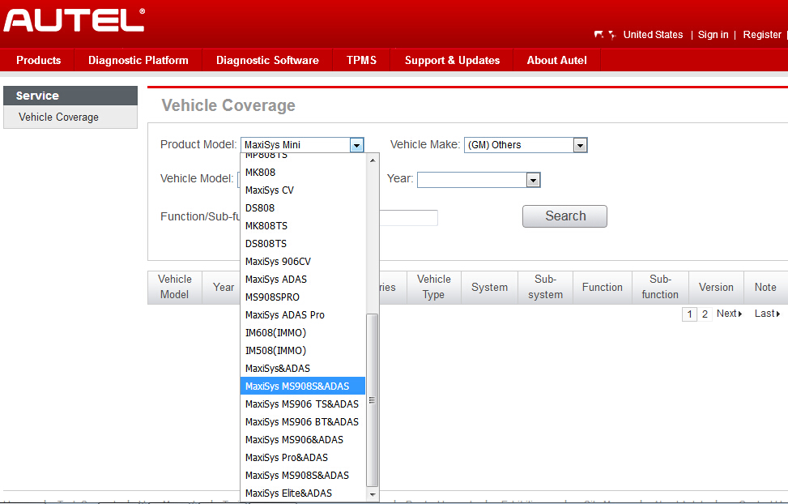Click the Autel logo
Screen dimensions: 788x504
click(75, 20)
